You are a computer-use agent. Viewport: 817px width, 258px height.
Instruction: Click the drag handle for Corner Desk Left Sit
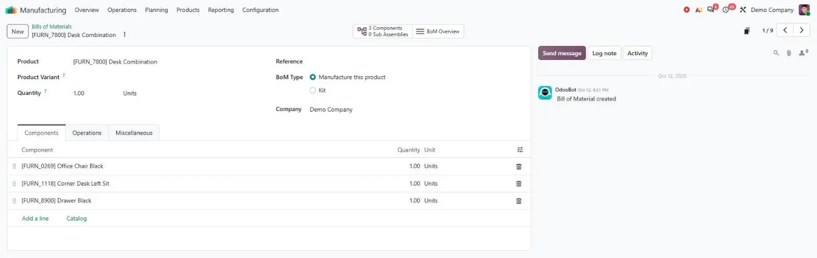(14, 183)
